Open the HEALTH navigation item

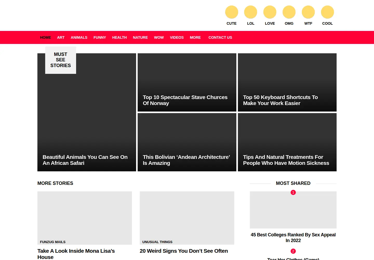click(x=119, y=37)
